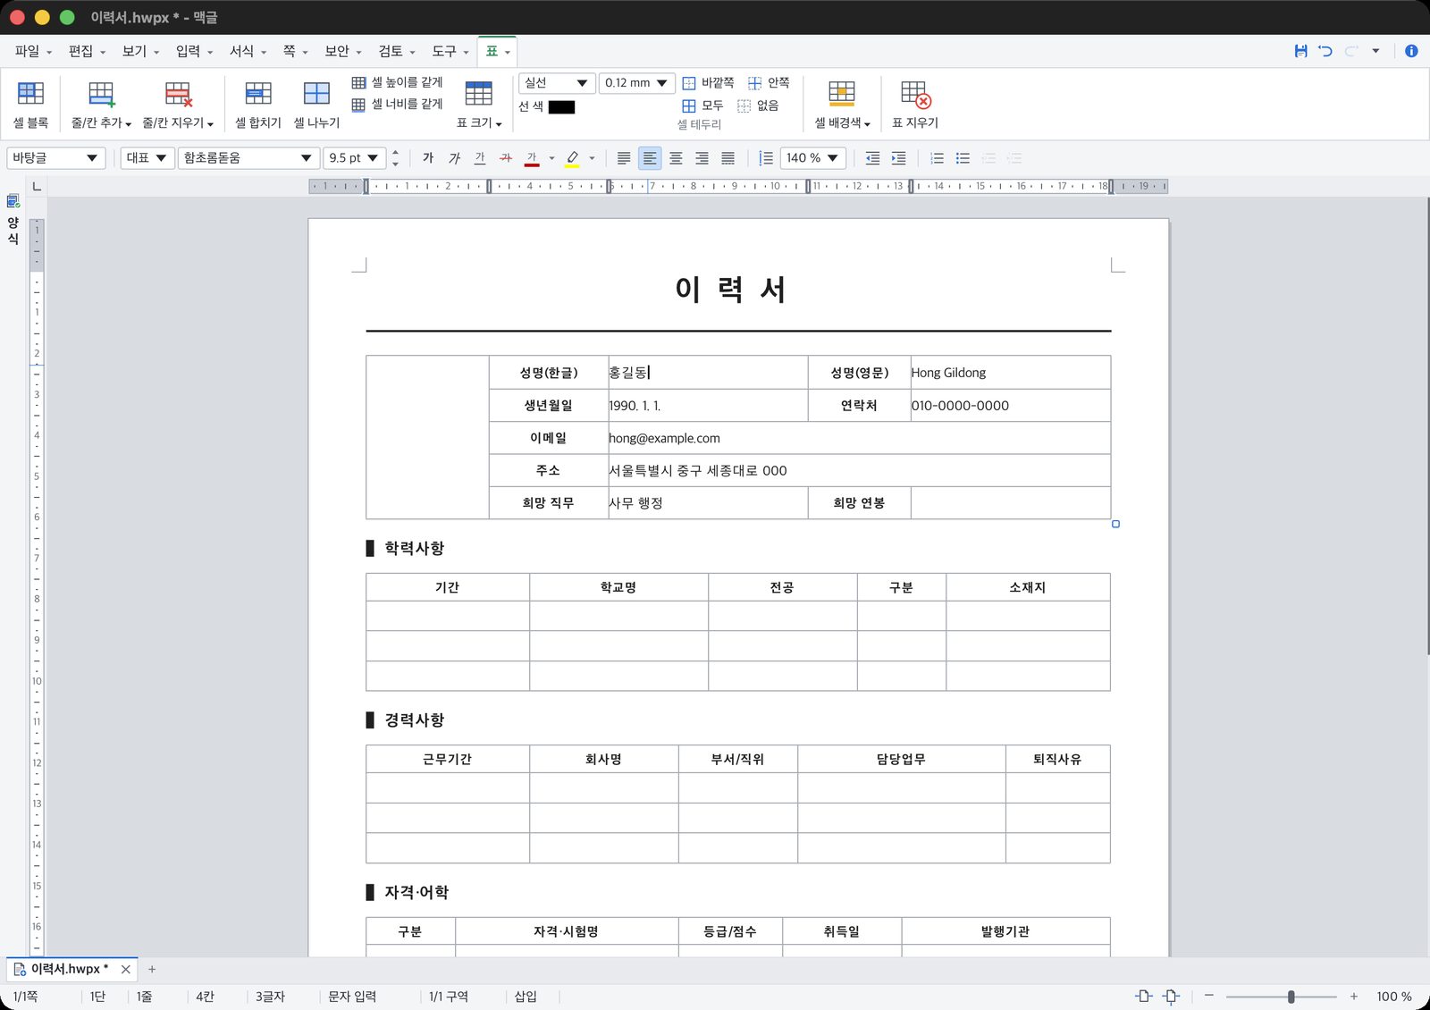Screen dimensions: 1430x1010
Task: Remove cell borders with 없음
Action: (758, 105)
